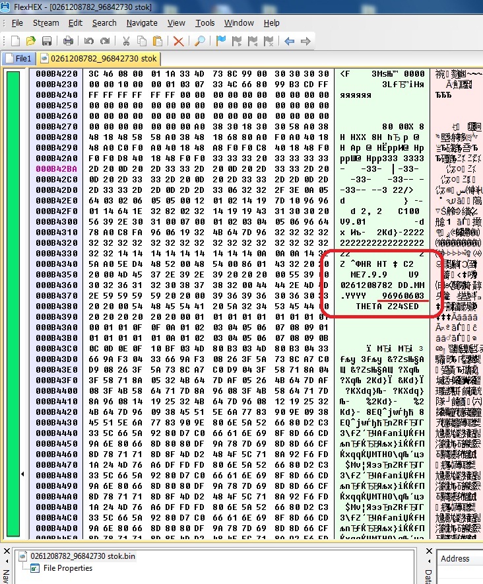Click ASCII text '2222222222222222'
This screenshot has height=584, width=483.
(x=382, y=243)
